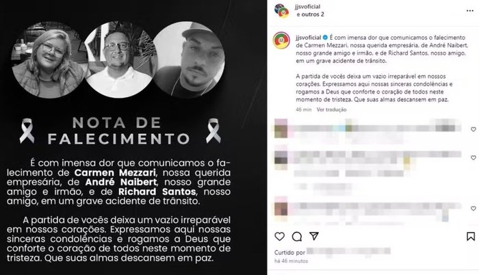Like the first blurred comment
This screenshot has height=275, width=479.
(474, 129)
